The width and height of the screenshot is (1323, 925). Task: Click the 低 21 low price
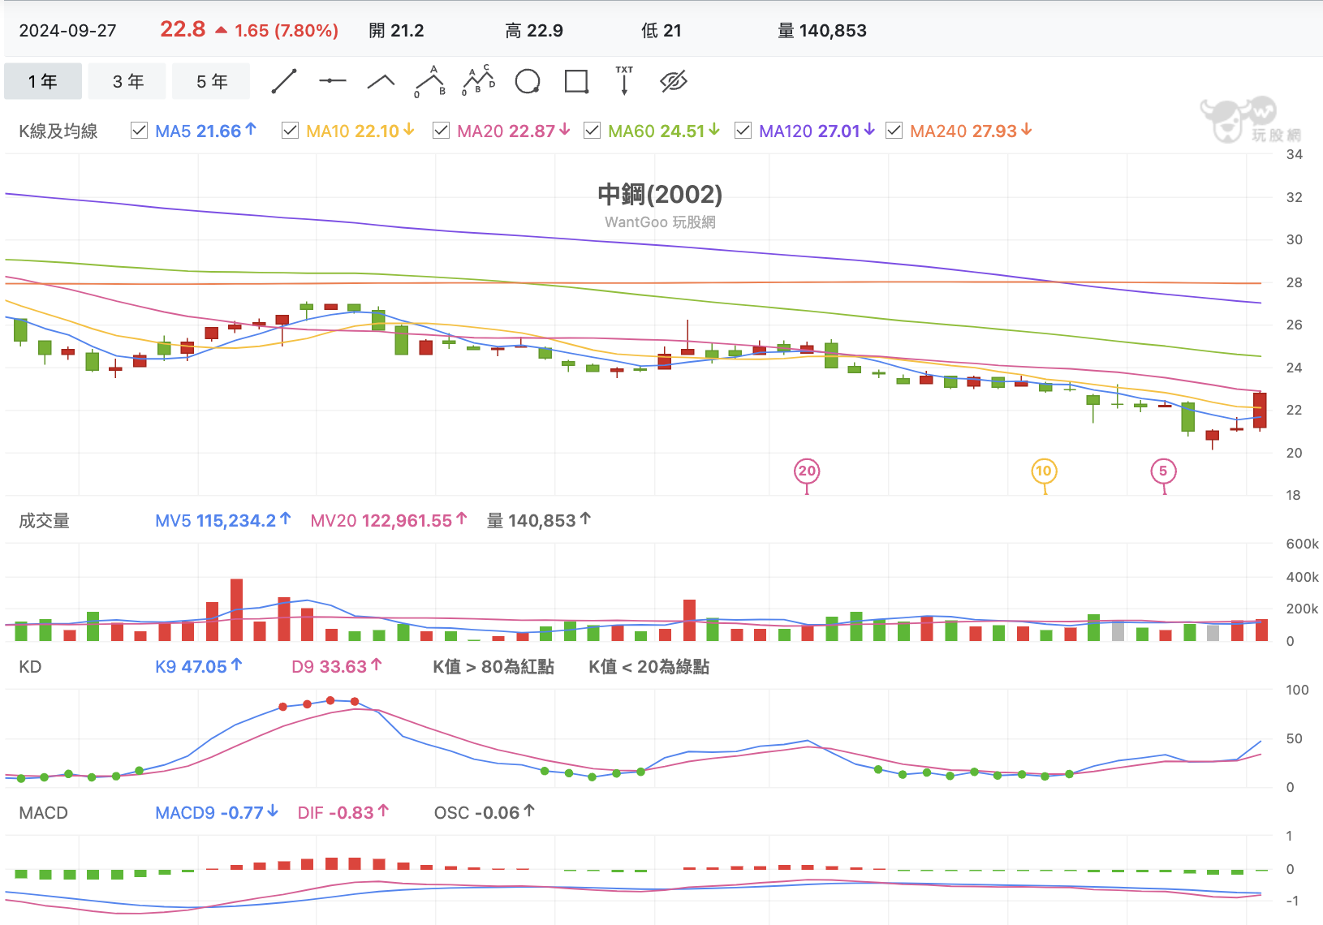point(661,31)
